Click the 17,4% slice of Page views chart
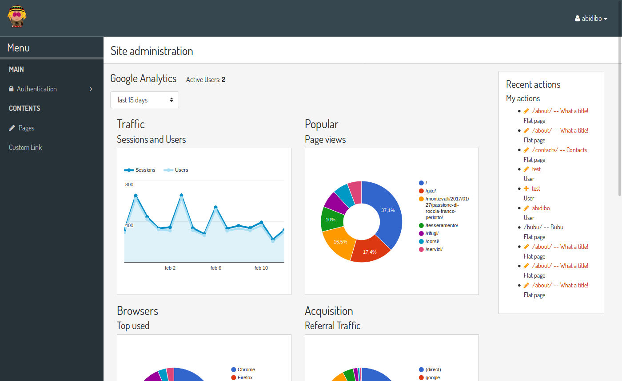The height and width of the screenshot is (381, 622). (370, 251)
